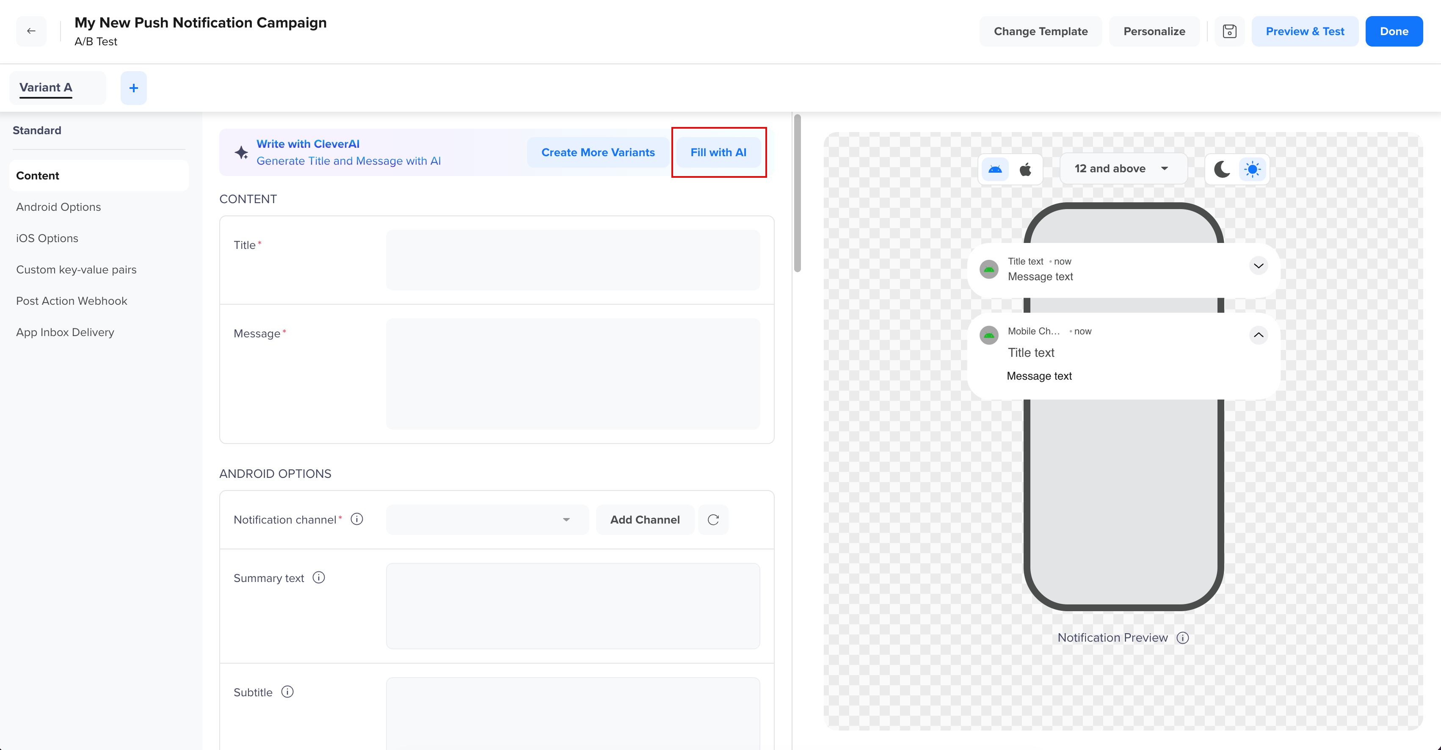Image resolution: width=1441 pixels, height=750 pixels.
Task: Show info for Subtitle field
Action: (287, 692)
